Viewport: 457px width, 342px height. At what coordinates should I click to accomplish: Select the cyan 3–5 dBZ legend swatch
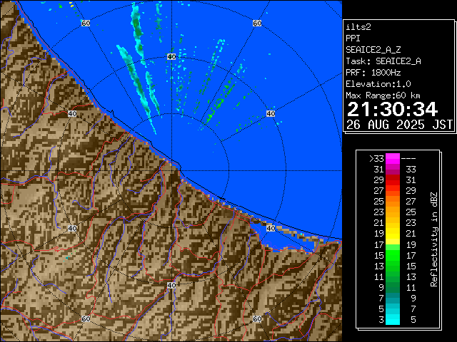393,318
